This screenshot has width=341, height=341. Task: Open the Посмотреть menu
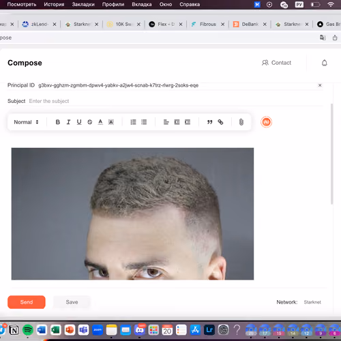click(x=22, y=5)
